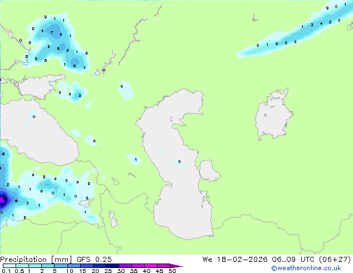Click the 1–2 mm legend swatch
353x273 pixels.
(35, 266)
